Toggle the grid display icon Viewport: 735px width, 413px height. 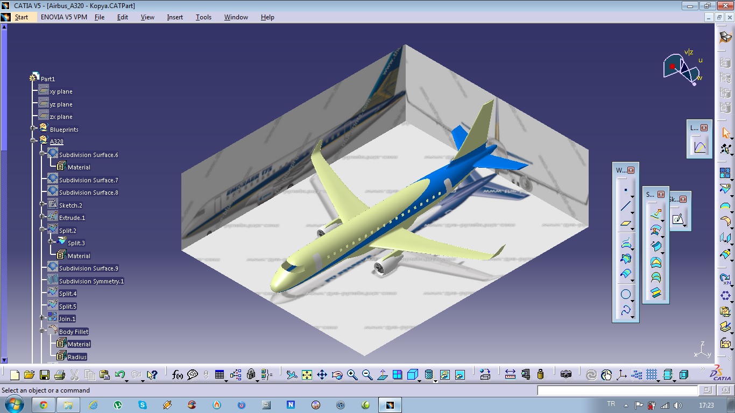(x=652, y=375)
